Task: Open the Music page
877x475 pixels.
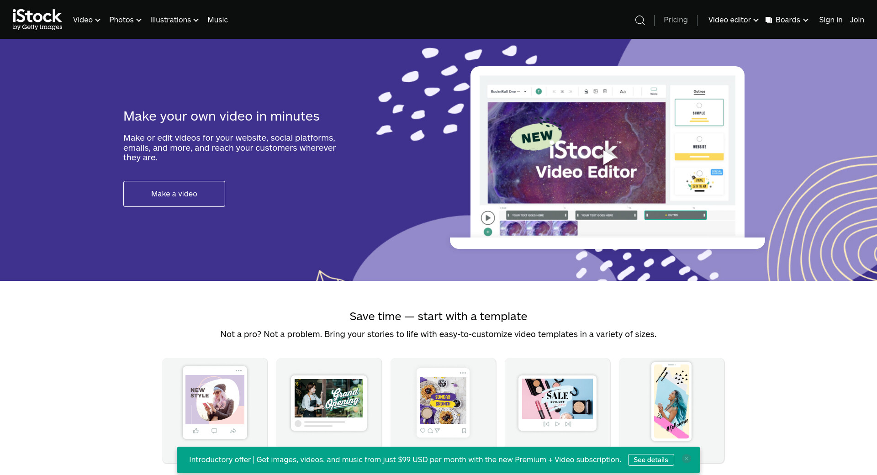Action: click(x=217, y=20)
